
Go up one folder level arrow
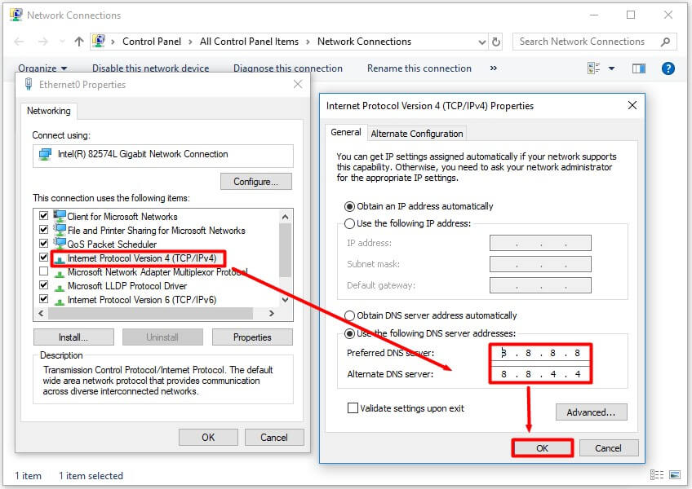[79, 42]
